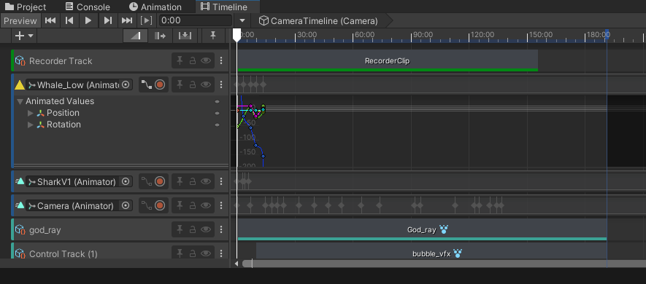Open the Recorder Track options menu

(221, 61)
